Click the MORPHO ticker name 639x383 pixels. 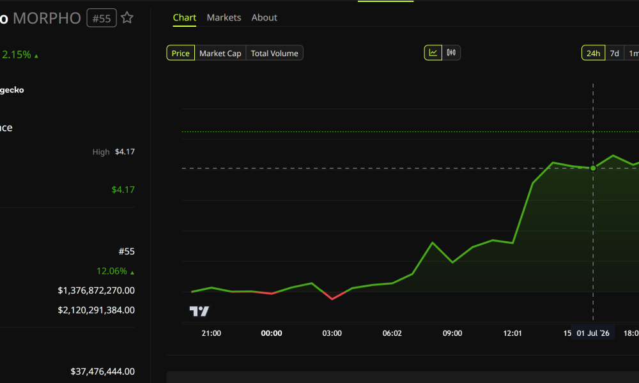[x=47, y=19]
